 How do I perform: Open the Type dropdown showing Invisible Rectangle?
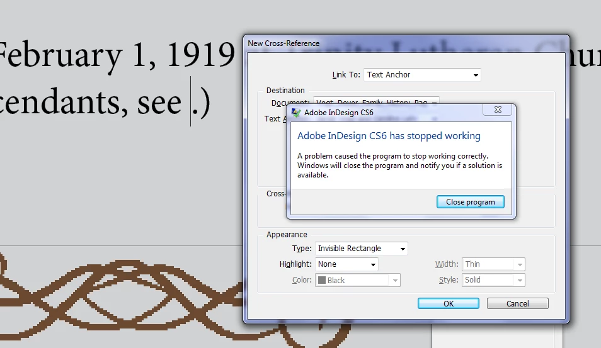click(361, 249)
